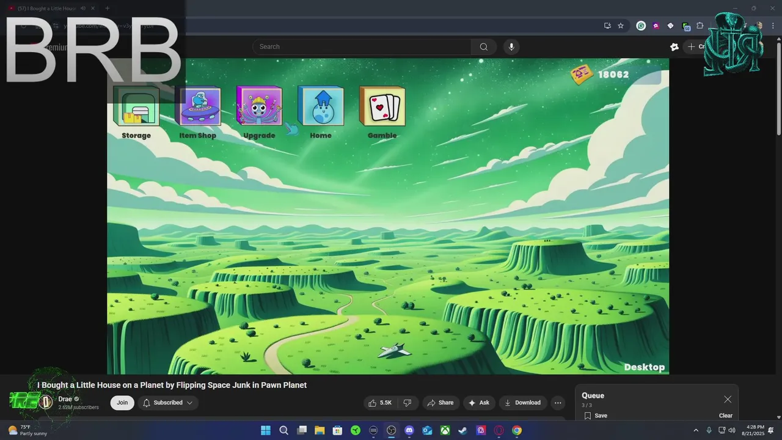The width and height of the screenshot is (782, 440).
Task: Open Task View on the taskbar
Action: tap(302, 430)
